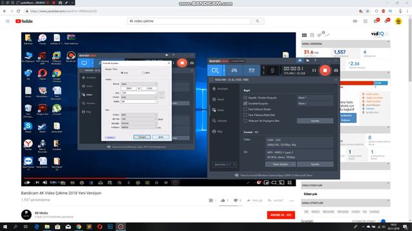Toggle Kaydet/Durdur Kısayolu checkbox
Image resolution: width=412 pixels, height=231 pixels.
tap(245, 98)
